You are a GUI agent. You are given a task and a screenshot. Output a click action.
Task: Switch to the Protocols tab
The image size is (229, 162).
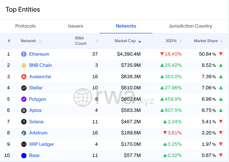point(25,26)
